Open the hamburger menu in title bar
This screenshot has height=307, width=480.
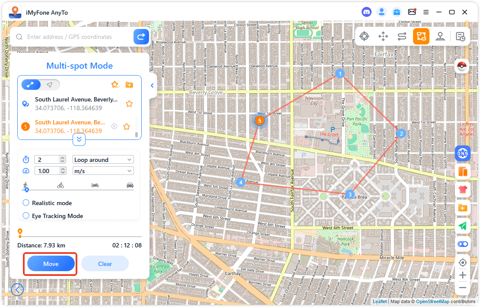click(426, 12)
